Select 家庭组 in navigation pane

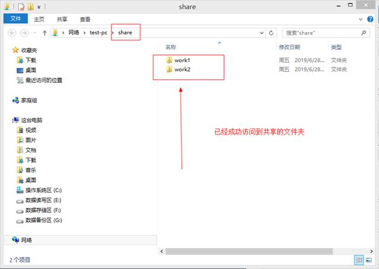tap(25, 100)
